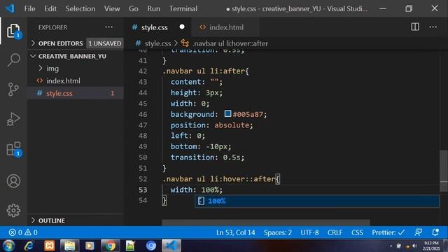Collapse the CREATIVE_BANNER_YU folder section
448x252 pixels.
pos(33,56)
